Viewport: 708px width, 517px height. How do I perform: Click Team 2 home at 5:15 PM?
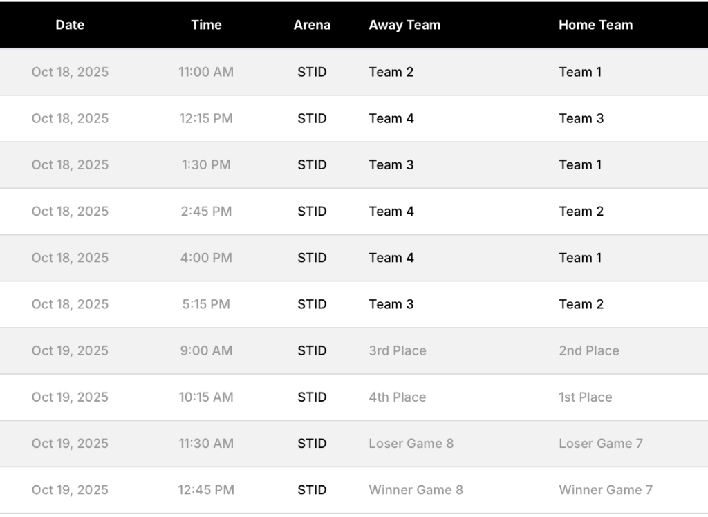tap(581, 304)
